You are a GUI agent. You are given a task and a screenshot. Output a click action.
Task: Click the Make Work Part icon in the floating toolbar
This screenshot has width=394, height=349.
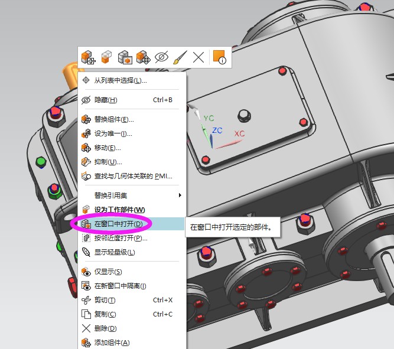point(106,57)
